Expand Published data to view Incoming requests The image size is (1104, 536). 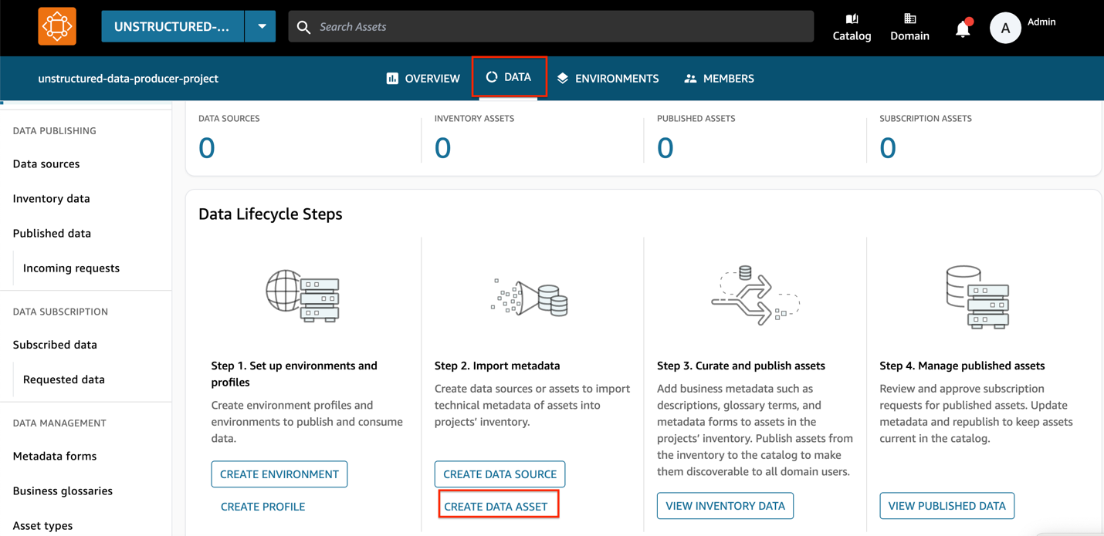tap(51, 233)
